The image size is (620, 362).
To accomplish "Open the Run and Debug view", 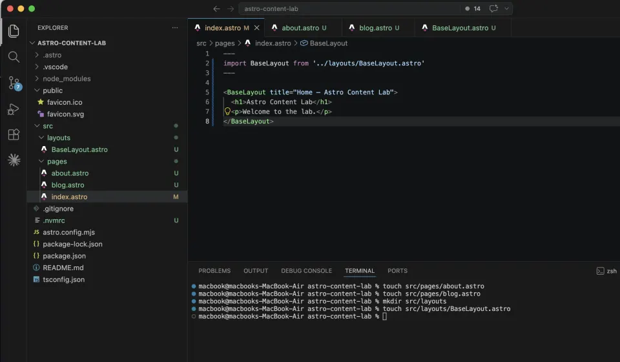I will [x=14, y=109].
